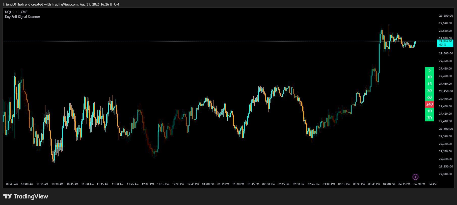The image size is (457, 205).
Task: Click the 11:00 AM time axis label
Action: pos(88,184)
